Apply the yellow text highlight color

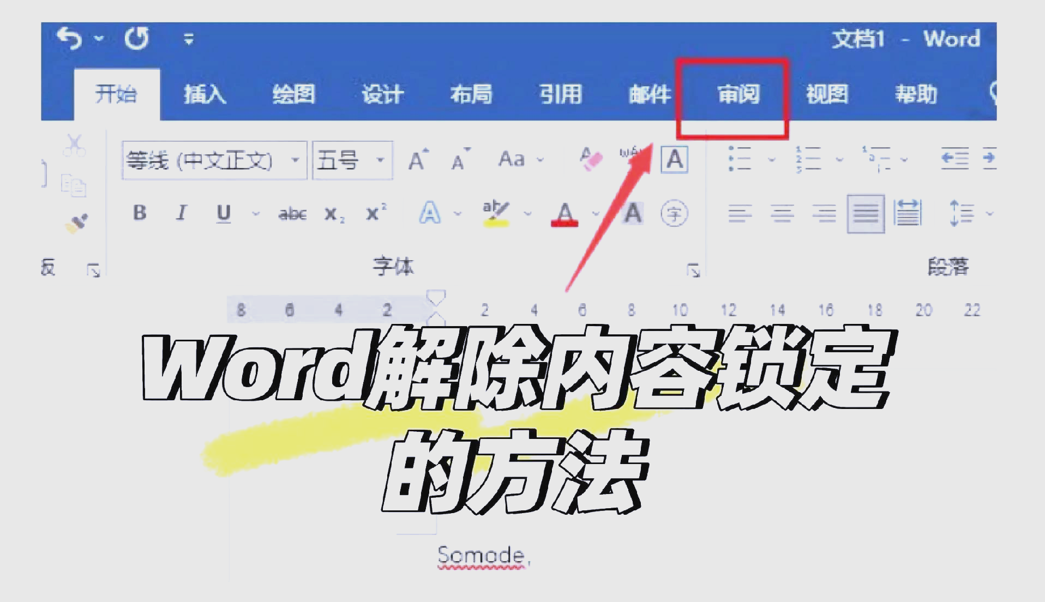tap(496, 213)
